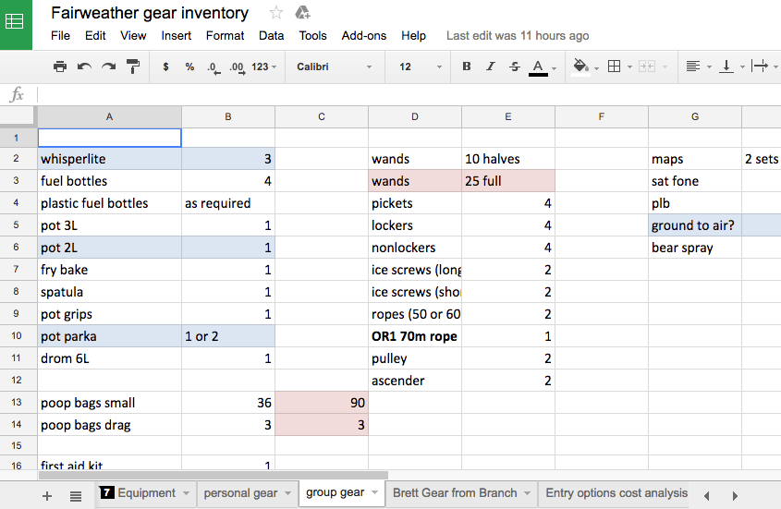Click the document title Fairweather gear inventory
781x509 pixels.
150,13
